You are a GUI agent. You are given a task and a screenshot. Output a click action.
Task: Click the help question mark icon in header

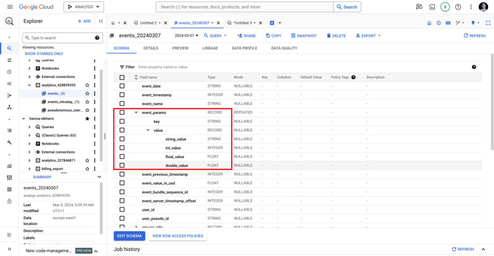(x=458, y=7)
